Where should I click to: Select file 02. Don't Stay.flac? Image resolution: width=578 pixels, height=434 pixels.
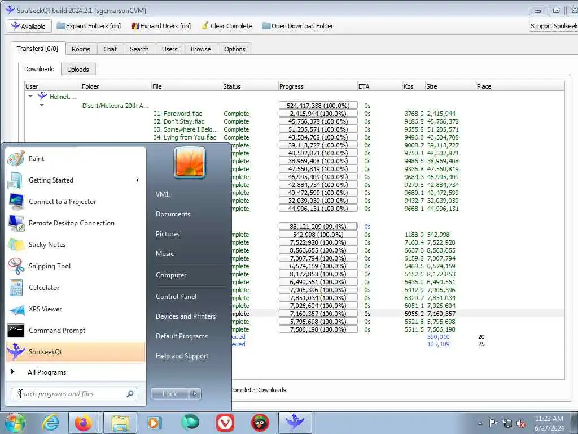[x=179, y=121]
